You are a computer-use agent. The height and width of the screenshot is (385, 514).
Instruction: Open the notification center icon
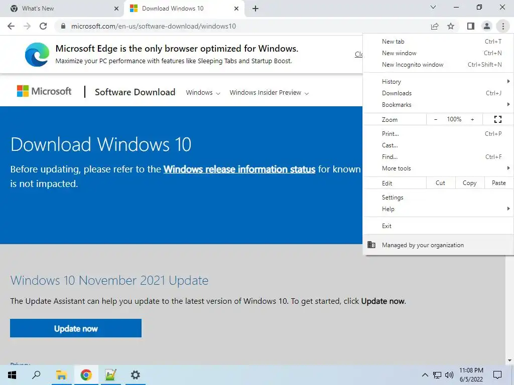[497, 375]
